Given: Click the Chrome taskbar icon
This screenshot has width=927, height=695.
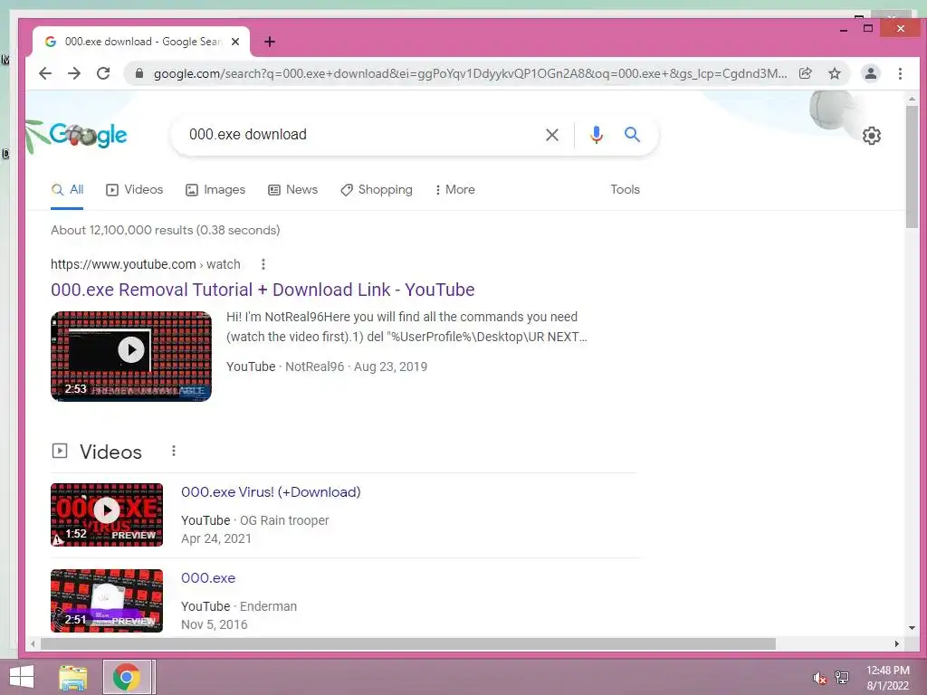Looking at the screenshot, I should [x=127, y=677].
